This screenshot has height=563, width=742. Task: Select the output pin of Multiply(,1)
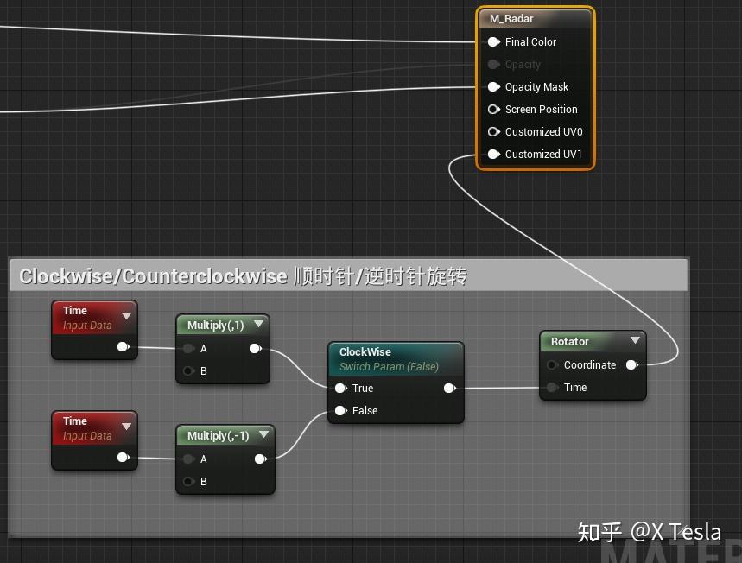click(x=256, y=348)
